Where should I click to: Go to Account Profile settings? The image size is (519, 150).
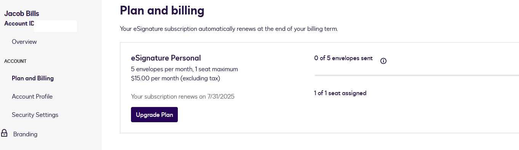pos(32,97)
